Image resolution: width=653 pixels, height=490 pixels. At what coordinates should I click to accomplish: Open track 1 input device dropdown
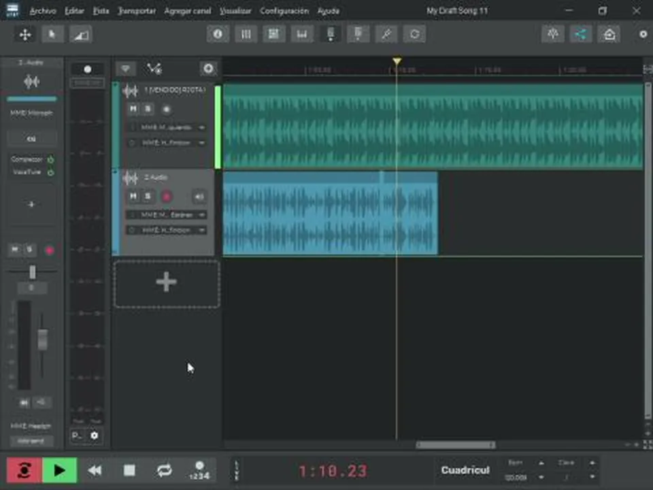pos(166,127)
